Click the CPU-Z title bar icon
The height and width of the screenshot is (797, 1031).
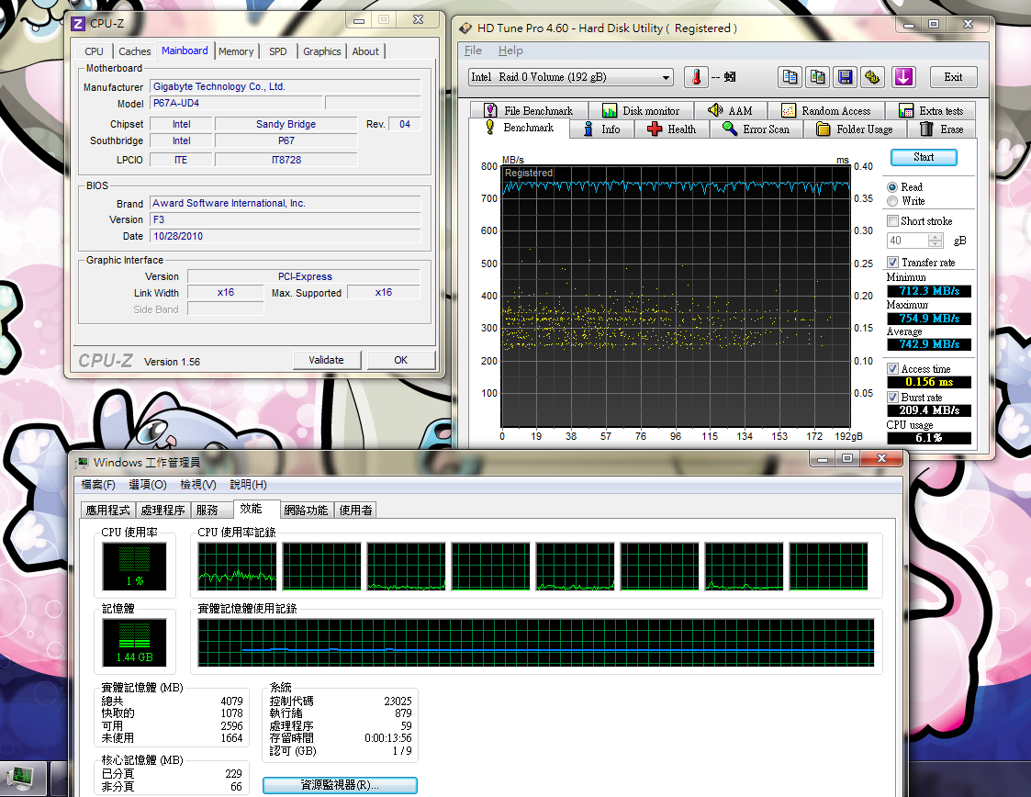point(78,24)
